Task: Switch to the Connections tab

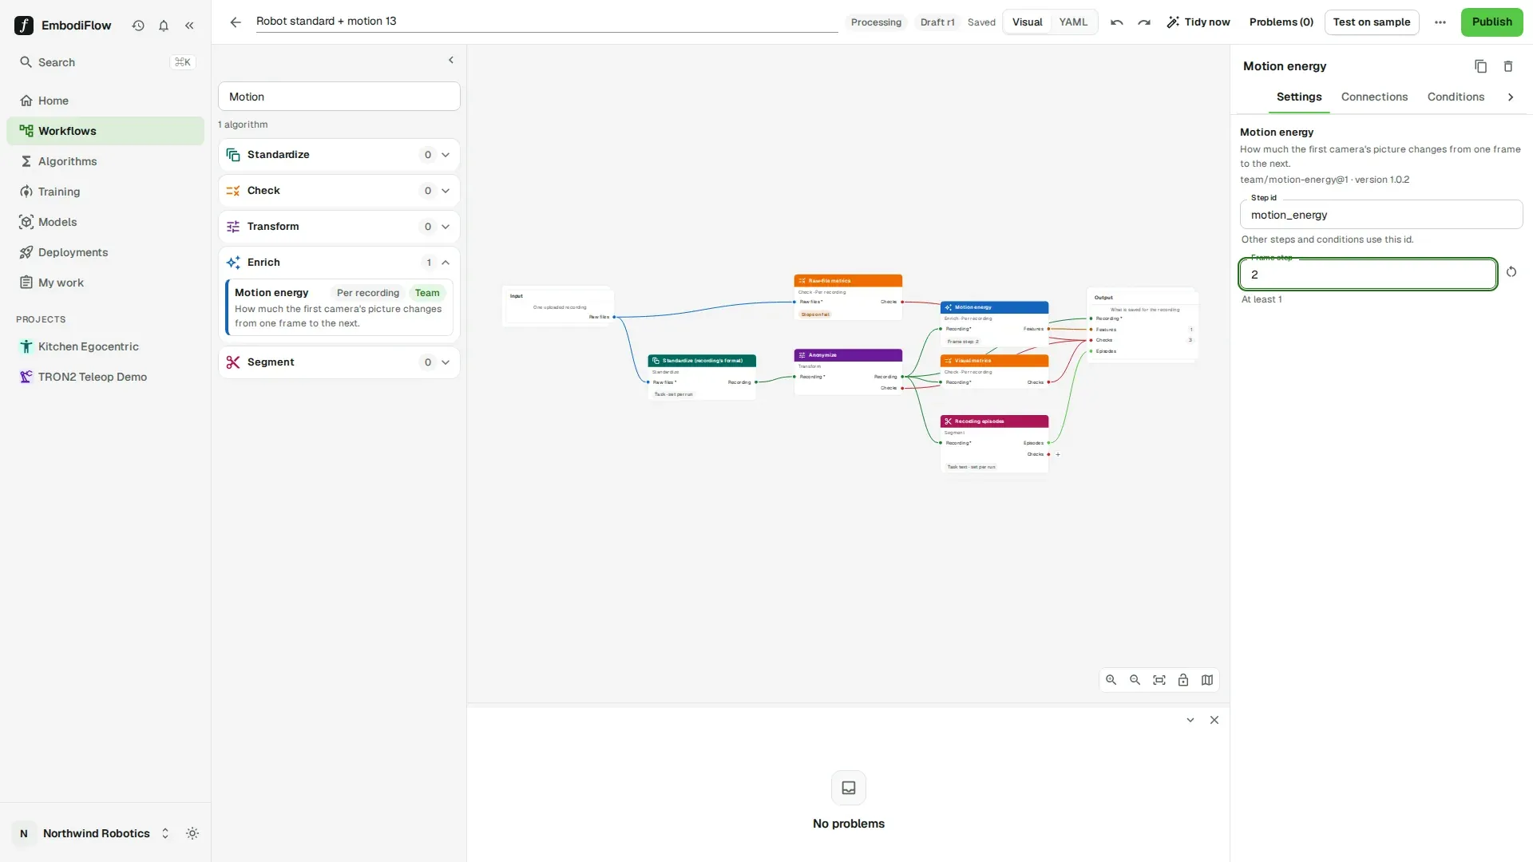Action: pos(1374,97)
